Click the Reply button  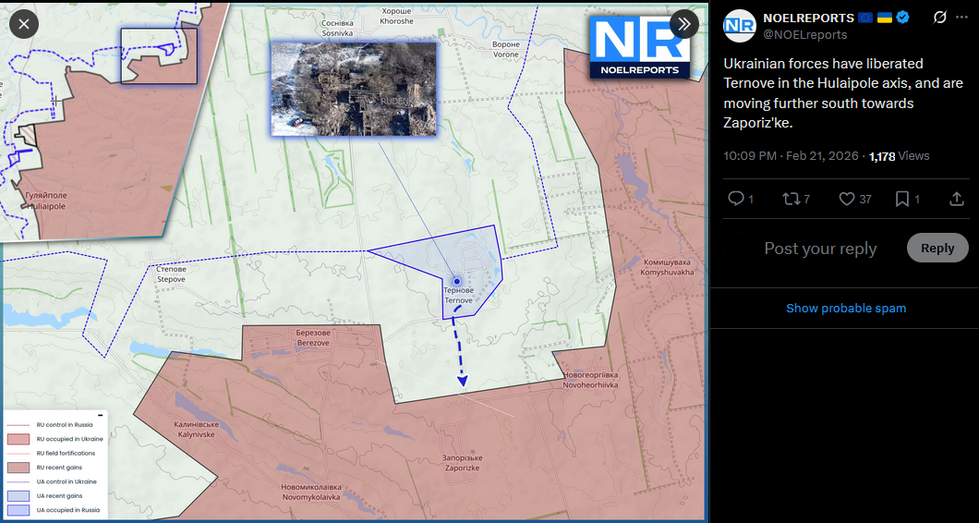point(937,248)
